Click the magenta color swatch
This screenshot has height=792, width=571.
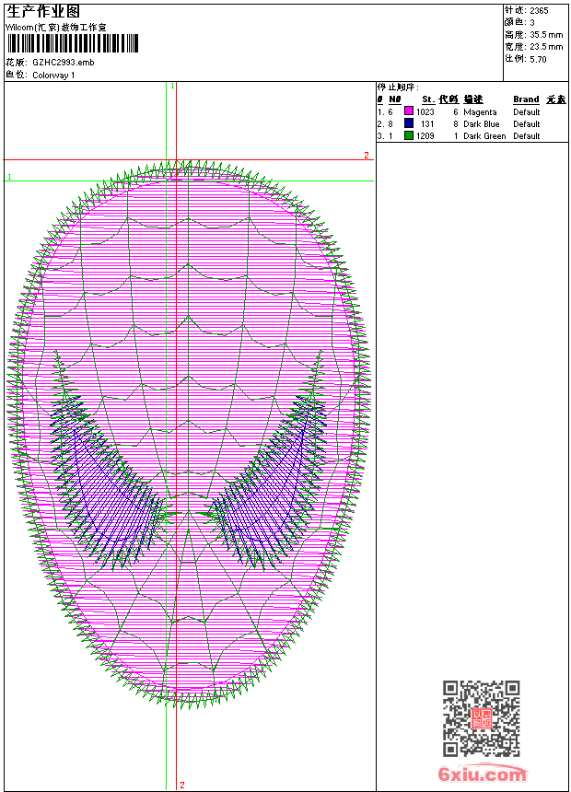click(409, 111)
